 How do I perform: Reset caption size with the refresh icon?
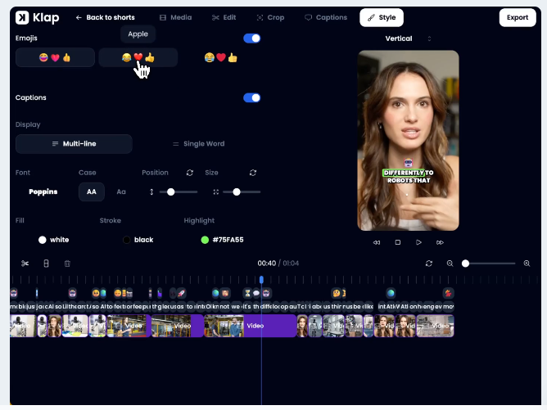pyautogui.click(x=253, y=173)
